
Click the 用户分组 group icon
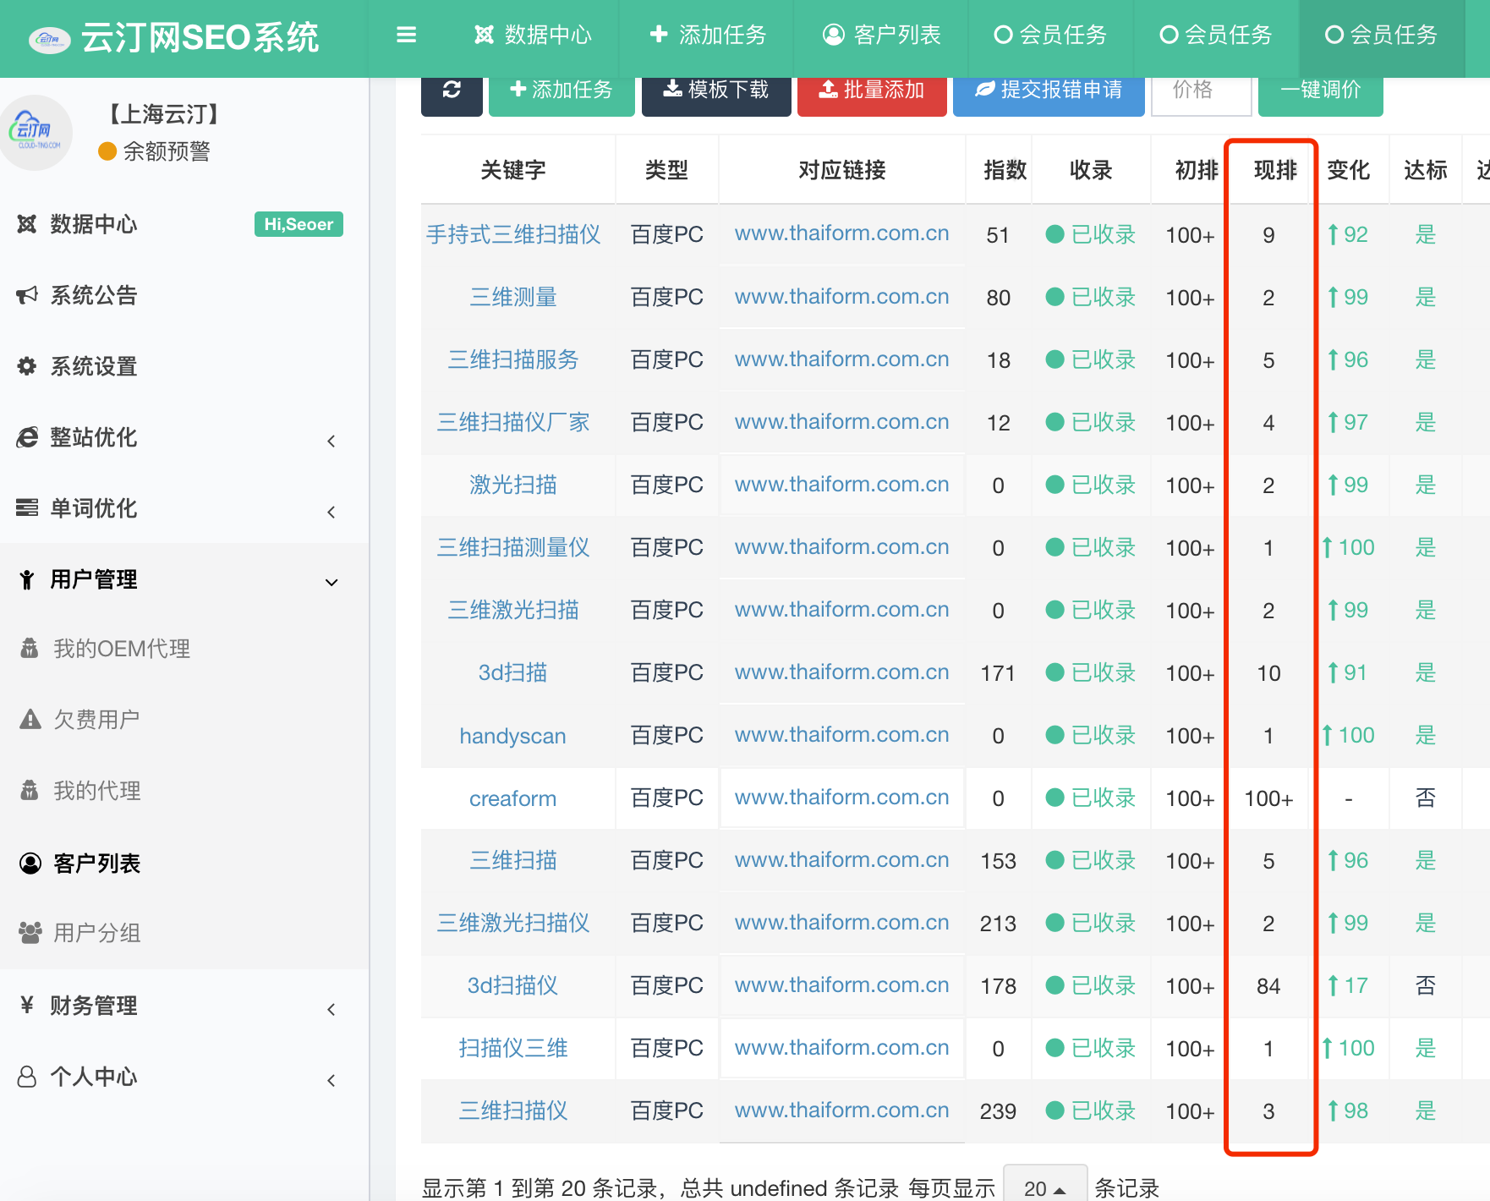point(30,933)
